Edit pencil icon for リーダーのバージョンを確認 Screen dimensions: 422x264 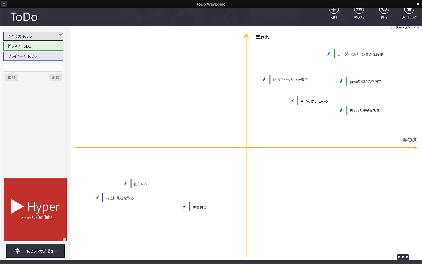click(329, 54)
